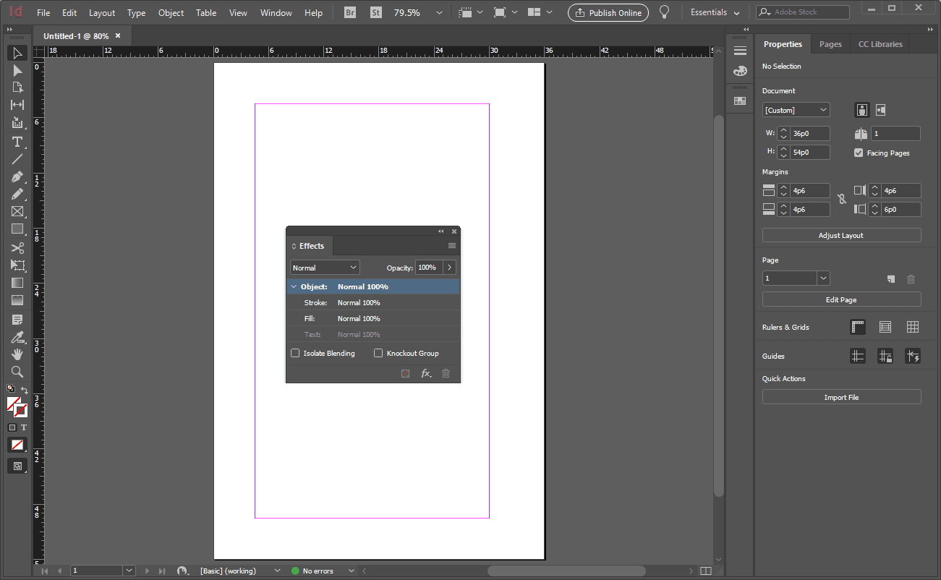
Task: Open the Essentials workspace dropdown
Action: [x=715, y=12]
